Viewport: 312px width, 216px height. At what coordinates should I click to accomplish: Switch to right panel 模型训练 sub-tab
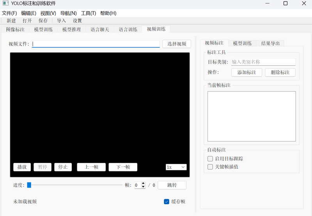point(242,43)
